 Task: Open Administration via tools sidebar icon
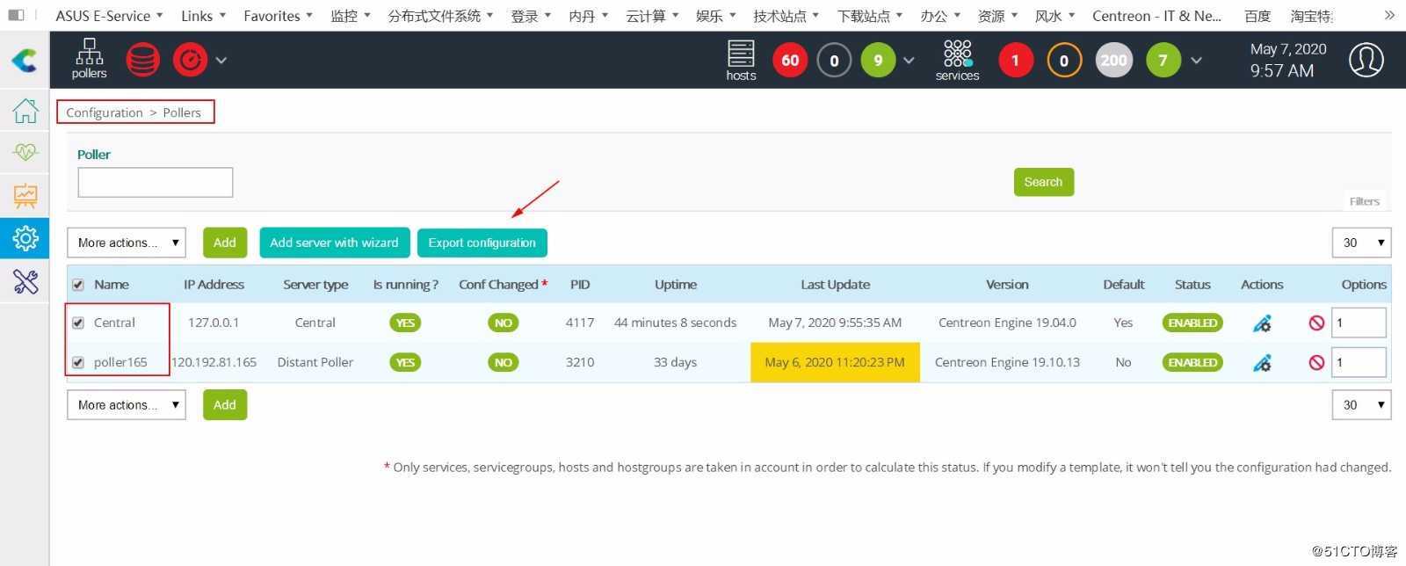[x=25, y=281]
